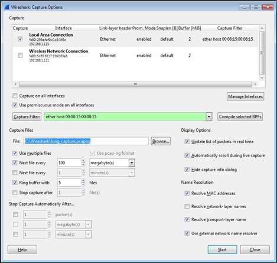Minimize the Capture Options window
Screen dimensions: 277x263
(245, 7)
